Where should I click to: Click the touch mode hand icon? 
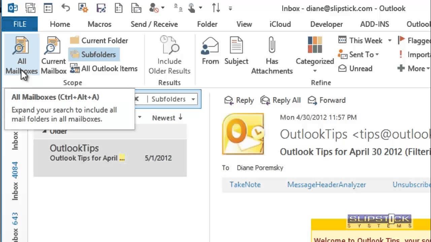pos(192,8)
